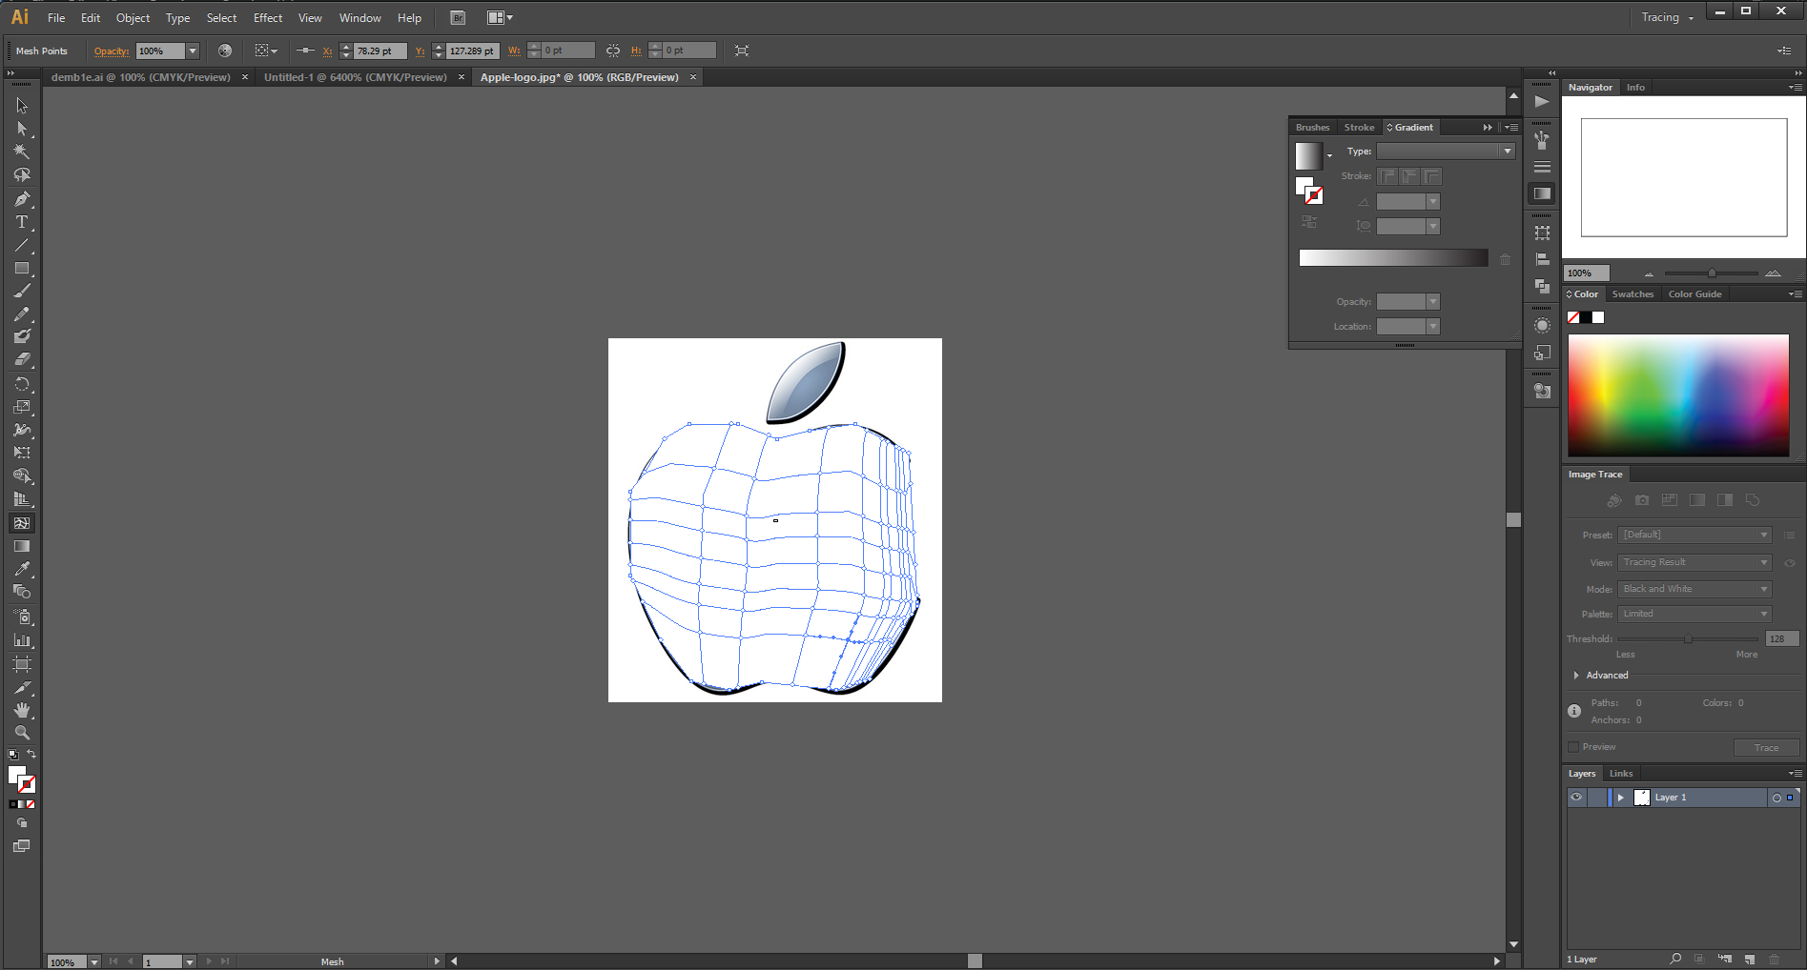The image size is (1807, 970).
Task: Click the Layer 1 target circle
Action: pos(1776,798)
